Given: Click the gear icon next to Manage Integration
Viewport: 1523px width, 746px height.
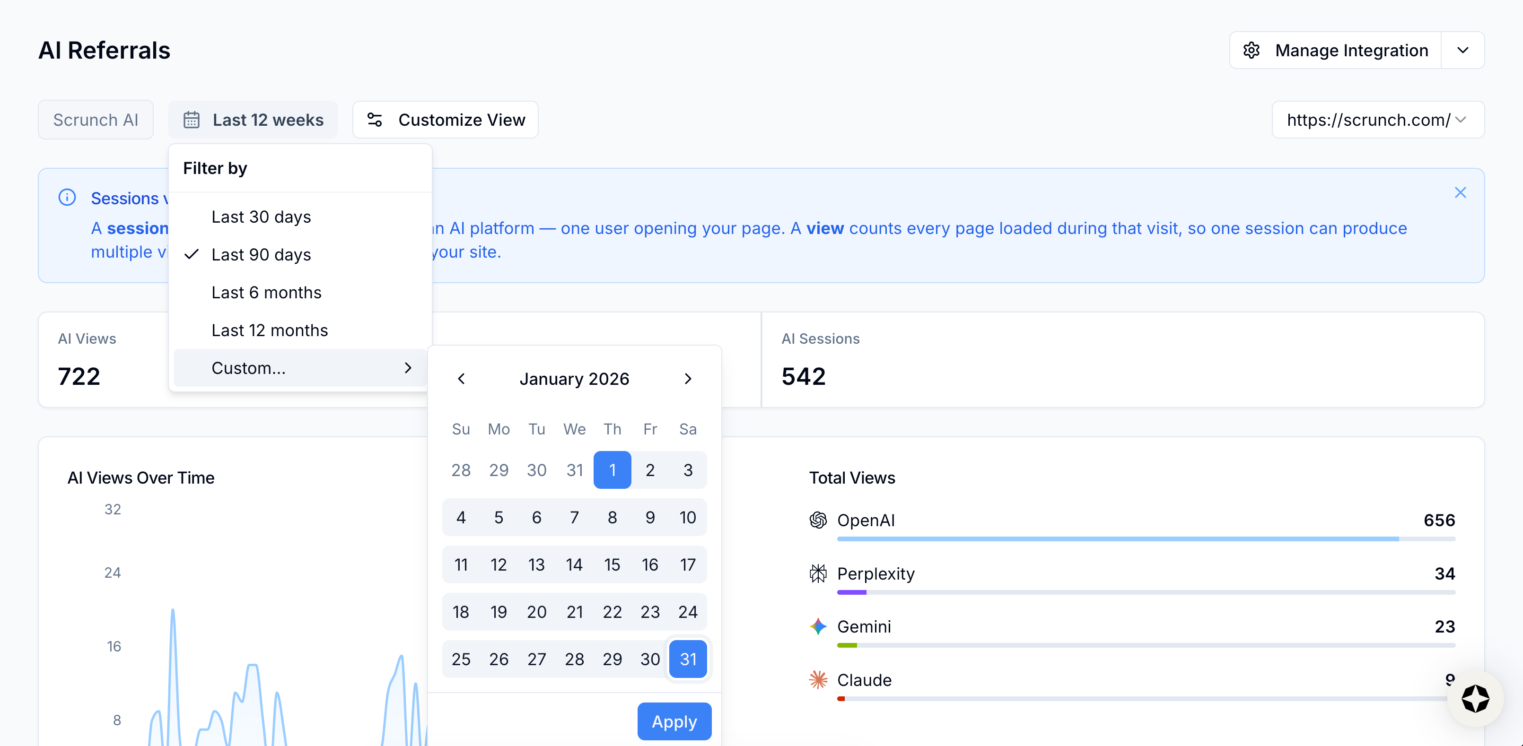Looking at the screenshot, I should (1252, 50).
